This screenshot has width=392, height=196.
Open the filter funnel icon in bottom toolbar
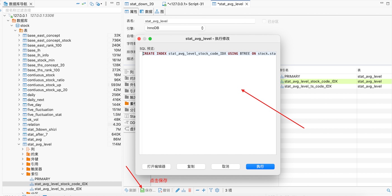point(211,190)
